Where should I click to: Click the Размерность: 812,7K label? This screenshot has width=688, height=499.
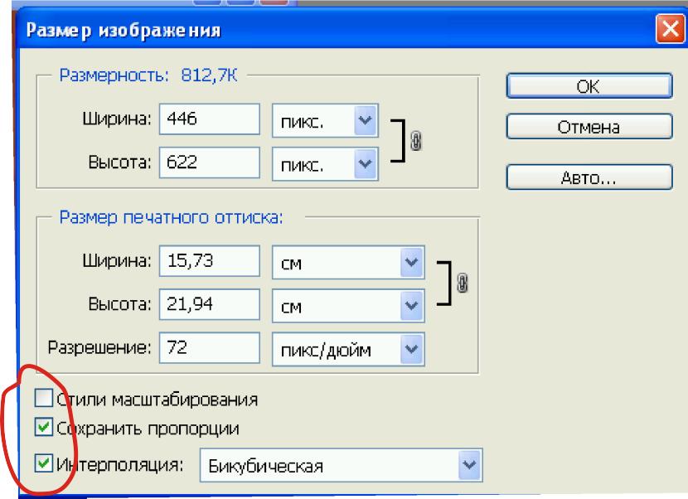[148, 75]
